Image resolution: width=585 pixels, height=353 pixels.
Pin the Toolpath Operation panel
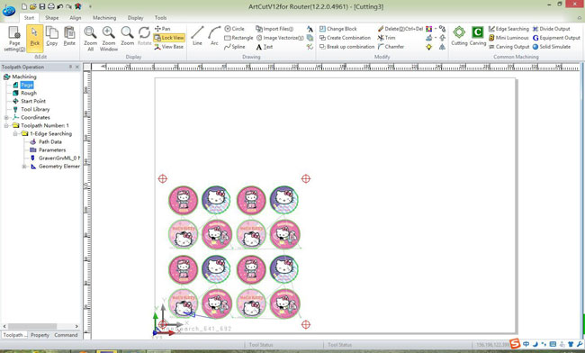70,67
